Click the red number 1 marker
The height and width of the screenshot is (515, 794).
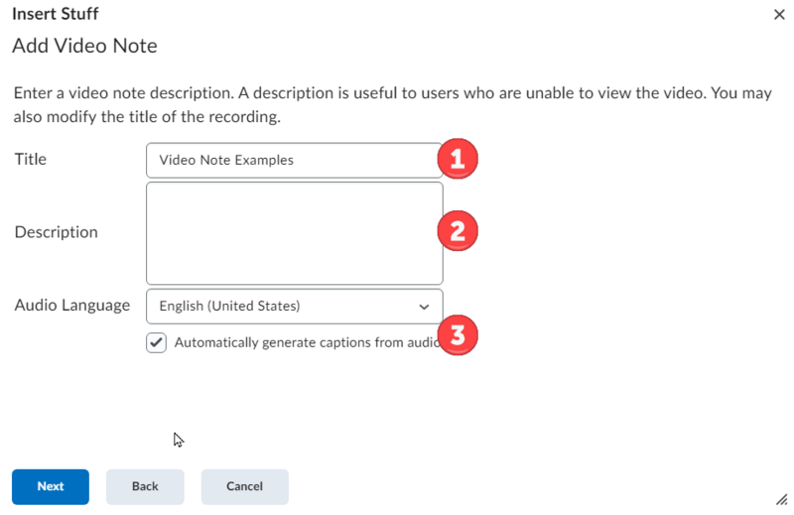point(458,160)
